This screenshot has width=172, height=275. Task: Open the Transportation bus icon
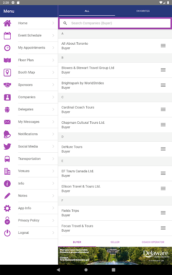pyautogui.click(x=7, y=159)
